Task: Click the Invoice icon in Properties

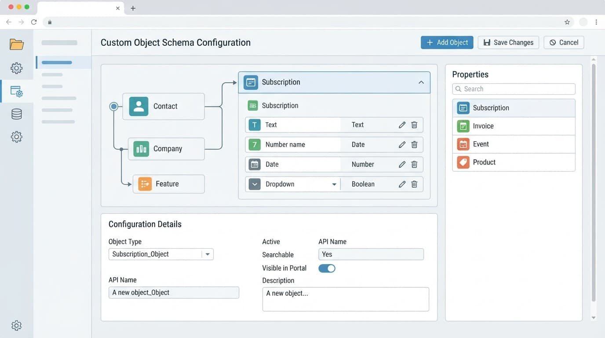Action: click(x=463, y=126)
